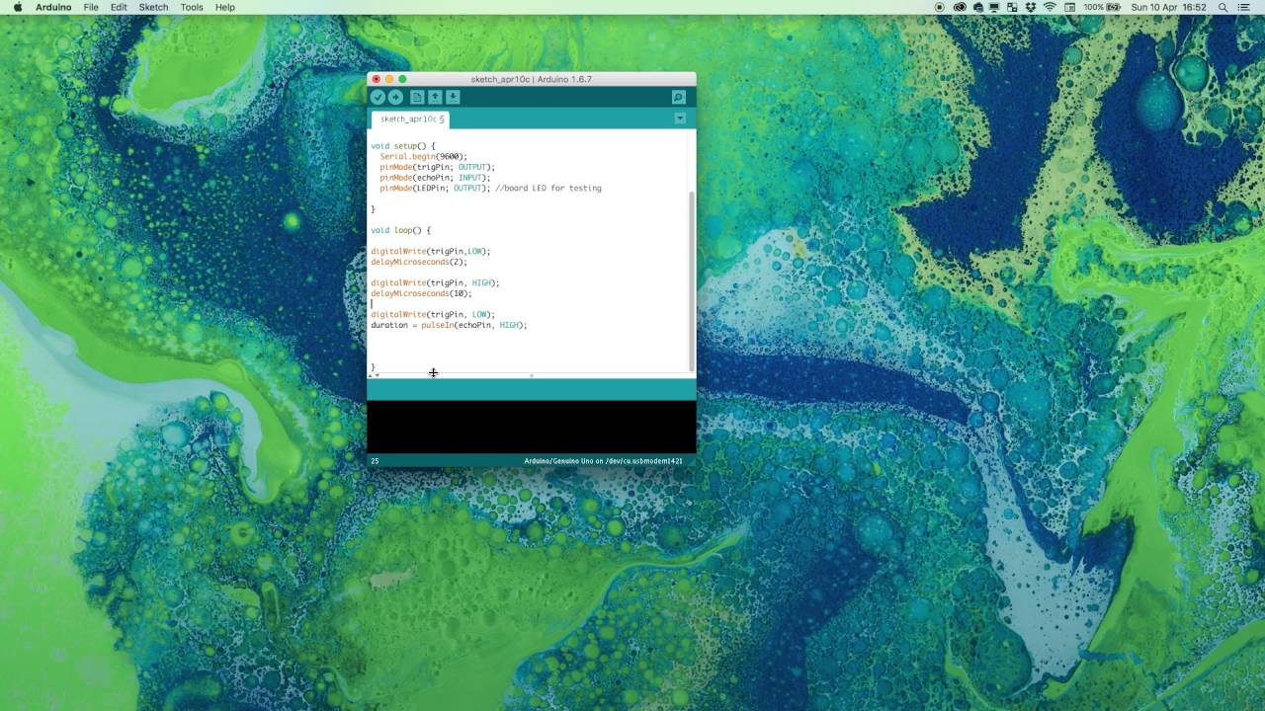The image size is (1265, 711).
Task: Open the Tools menu
Action: point(192,7)
